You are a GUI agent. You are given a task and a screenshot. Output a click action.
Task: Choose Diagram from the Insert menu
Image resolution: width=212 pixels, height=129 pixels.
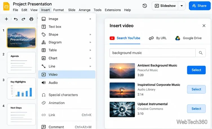(67, 42)
